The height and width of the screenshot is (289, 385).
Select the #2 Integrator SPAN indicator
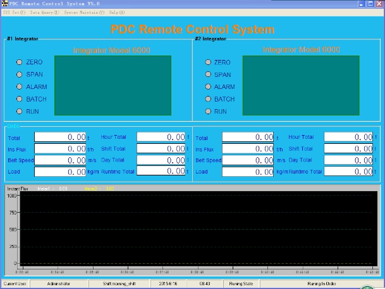coord(207,74)
